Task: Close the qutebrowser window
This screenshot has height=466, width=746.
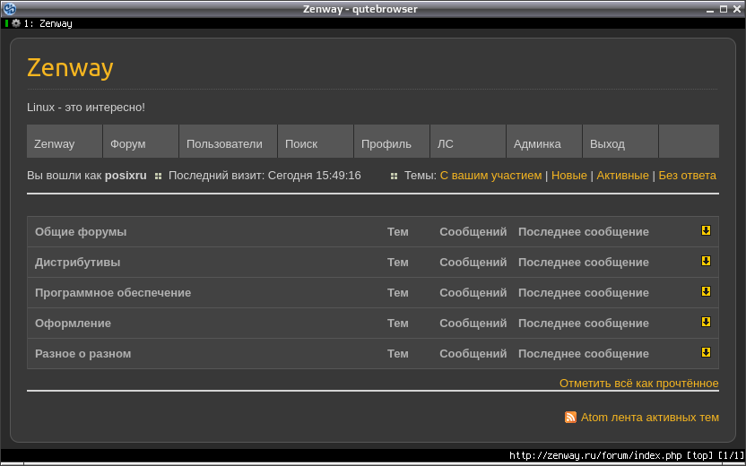Action: pos(736,9)
